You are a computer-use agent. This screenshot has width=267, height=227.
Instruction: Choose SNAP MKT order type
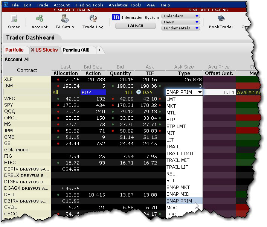pyautogui.click(x=184, y=187)
